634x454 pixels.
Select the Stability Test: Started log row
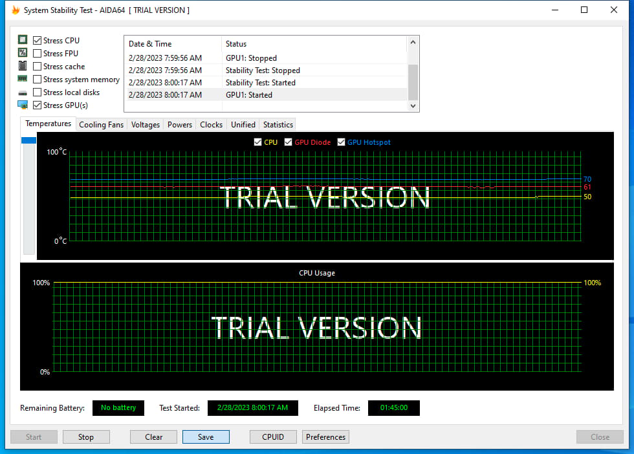(266, 83)
